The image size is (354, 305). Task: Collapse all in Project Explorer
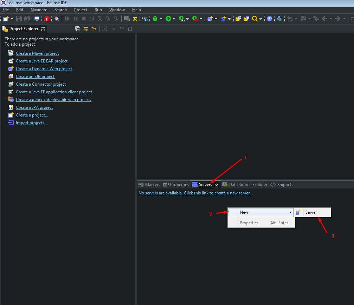[x=78, y=29]
